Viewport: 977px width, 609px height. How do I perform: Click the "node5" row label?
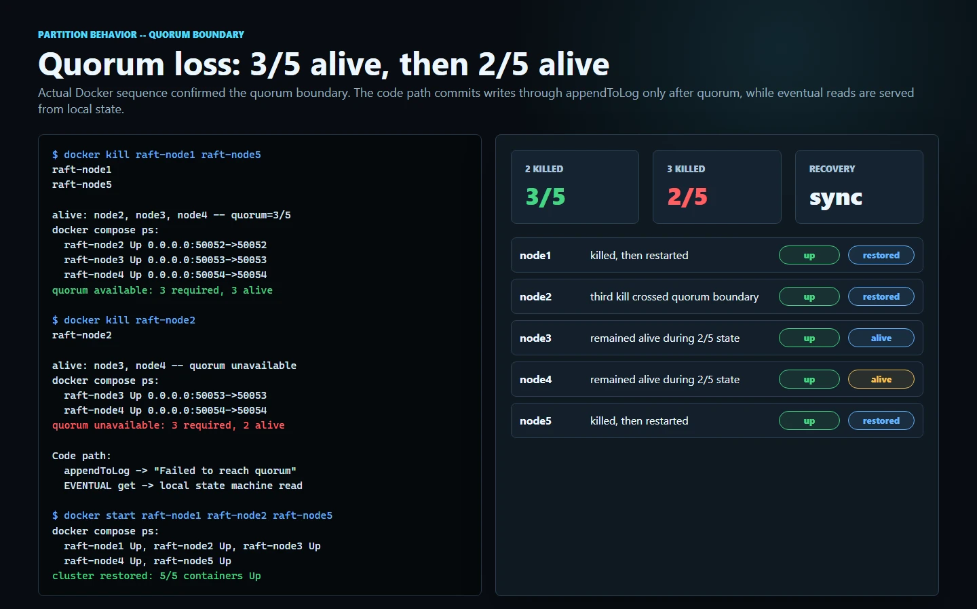[535, 421]
